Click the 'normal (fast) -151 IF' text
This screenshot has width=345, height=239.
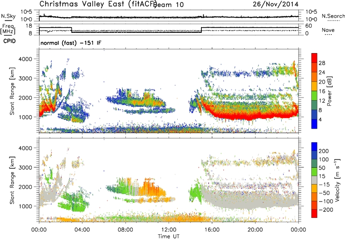coord(71,43)
